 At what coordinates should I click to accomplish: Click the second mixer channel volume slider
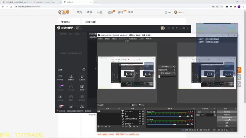tap(166, 124)
